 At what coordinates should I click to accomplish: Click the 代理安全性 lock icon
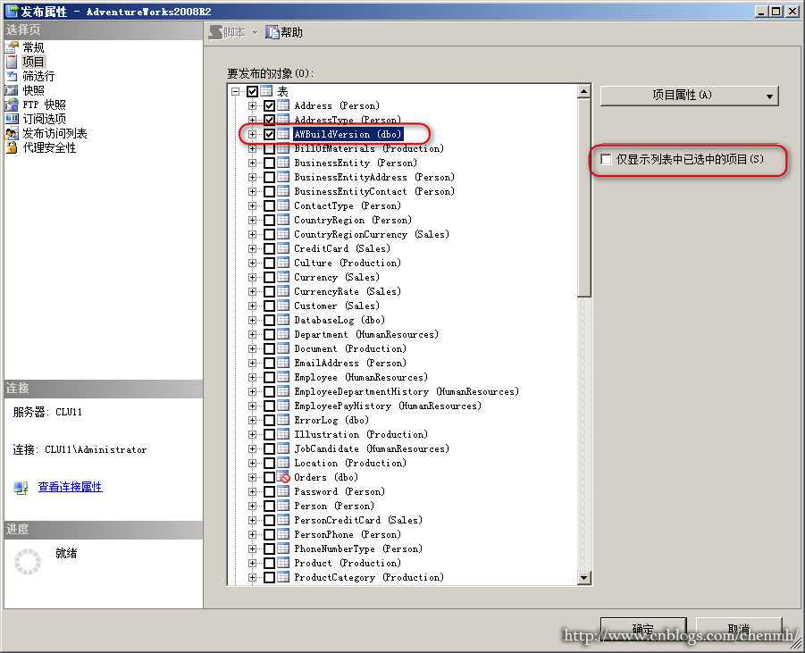tap(12, 148)
